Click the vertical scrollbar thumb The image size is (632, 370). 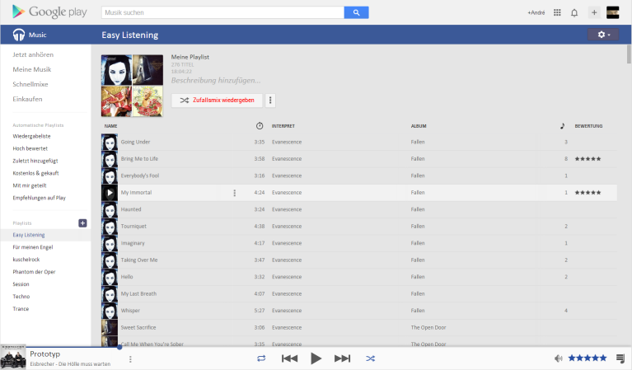pos(629,54)
